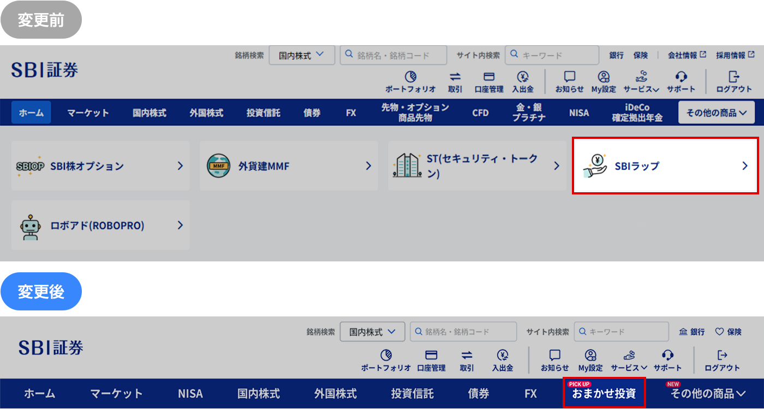
Task: Open 国内株式 search dropdown in before header
Action: pos(302,55)
